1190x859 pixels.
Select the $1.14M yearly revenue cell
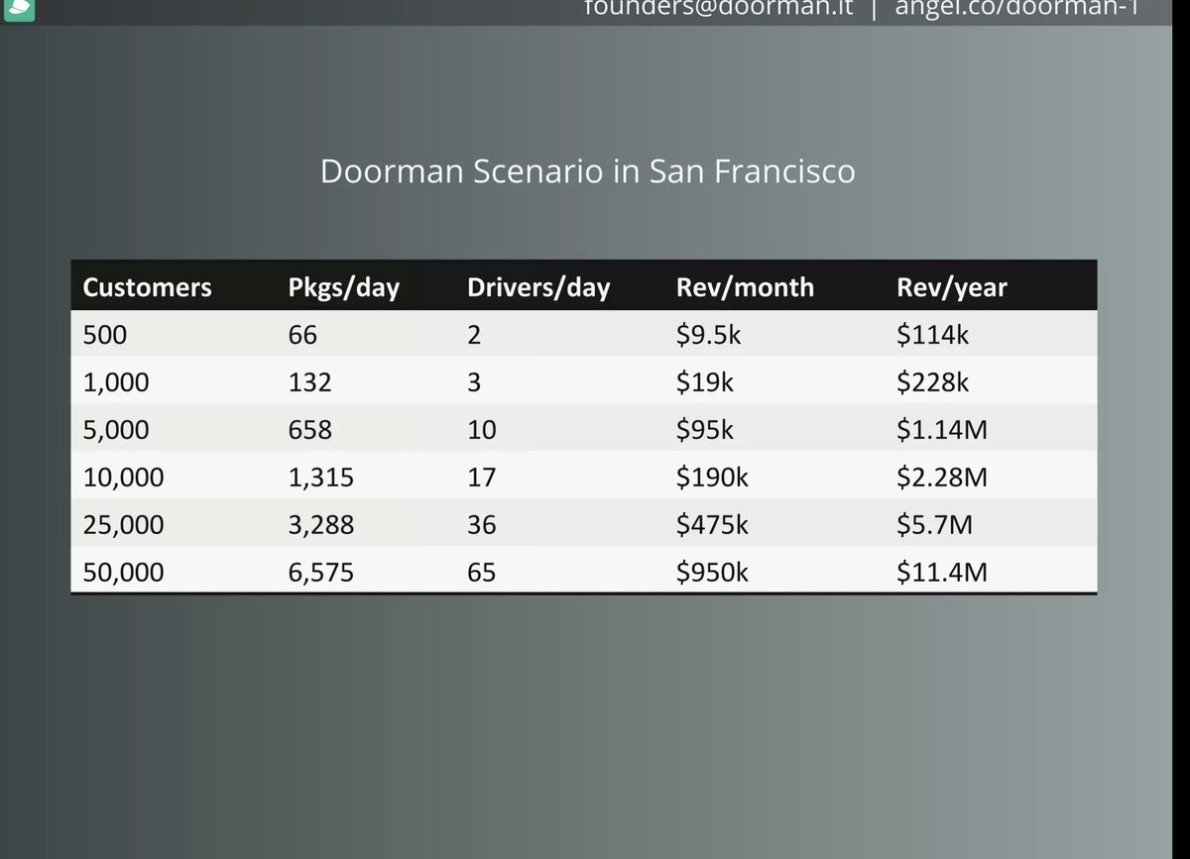942,430
